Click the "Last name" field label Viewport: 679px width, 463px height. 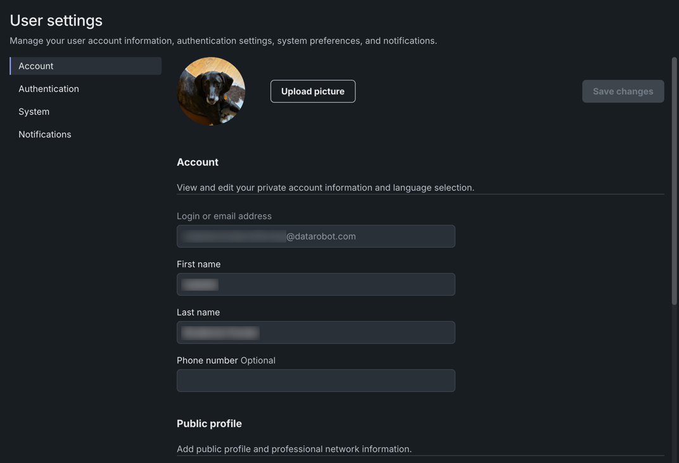pos(198,312)
